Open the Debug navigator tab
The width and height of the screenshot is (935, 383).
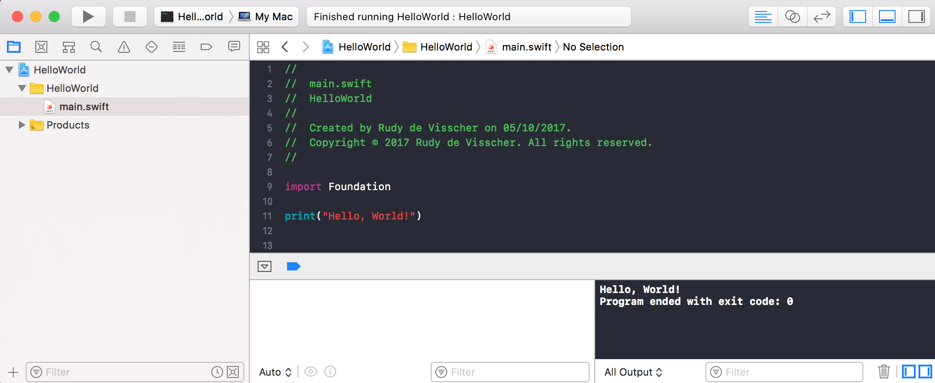(x=179, y=47)
